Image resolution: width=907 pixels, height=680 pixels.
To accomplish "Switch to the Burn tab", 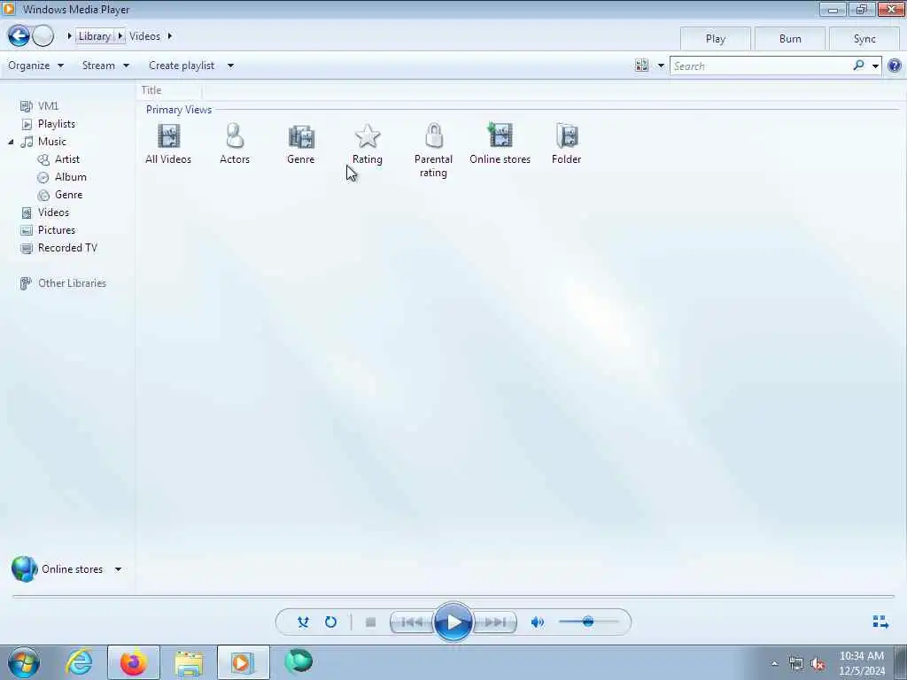I will pyautogui.click(x=790, y=39).
